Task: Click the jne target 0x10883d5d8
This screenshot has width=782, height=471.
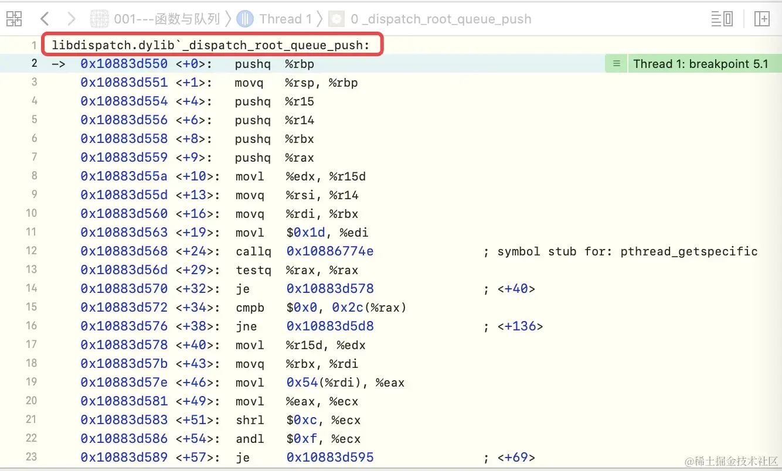Action: [x=330, y=326]
